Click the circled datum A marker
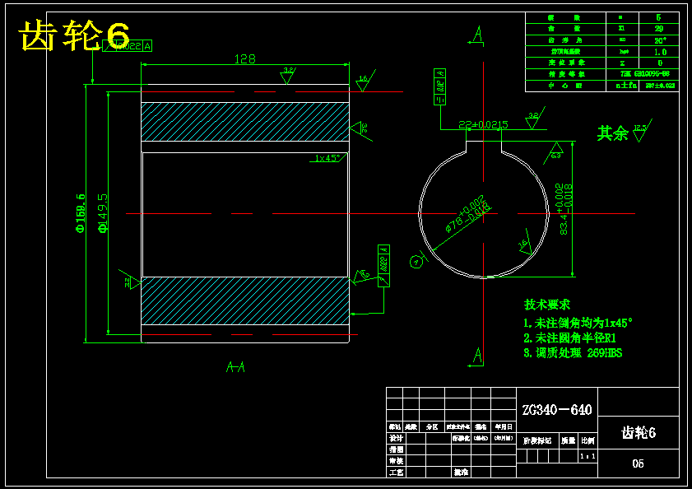This screenshot has height=489, width=692. pyautogui.click(x=416, y=262)
